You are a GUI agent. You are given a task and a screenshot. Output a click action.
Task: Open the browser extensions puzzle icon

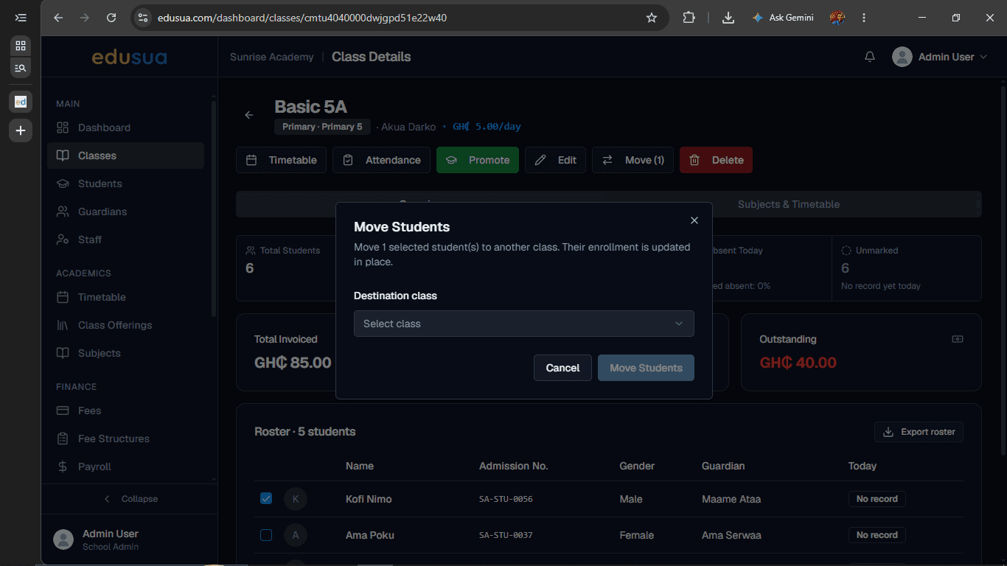tap(689, 18)
